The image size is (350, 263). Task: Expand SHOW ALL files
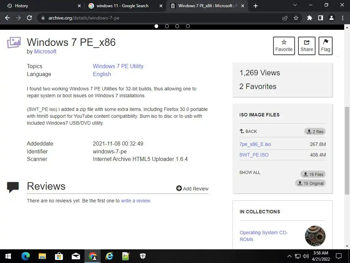[x=250, y=173]
